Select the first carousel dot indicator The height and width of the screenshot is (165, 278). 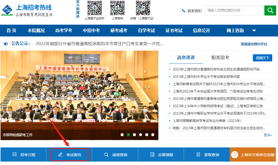pos(122,135)
